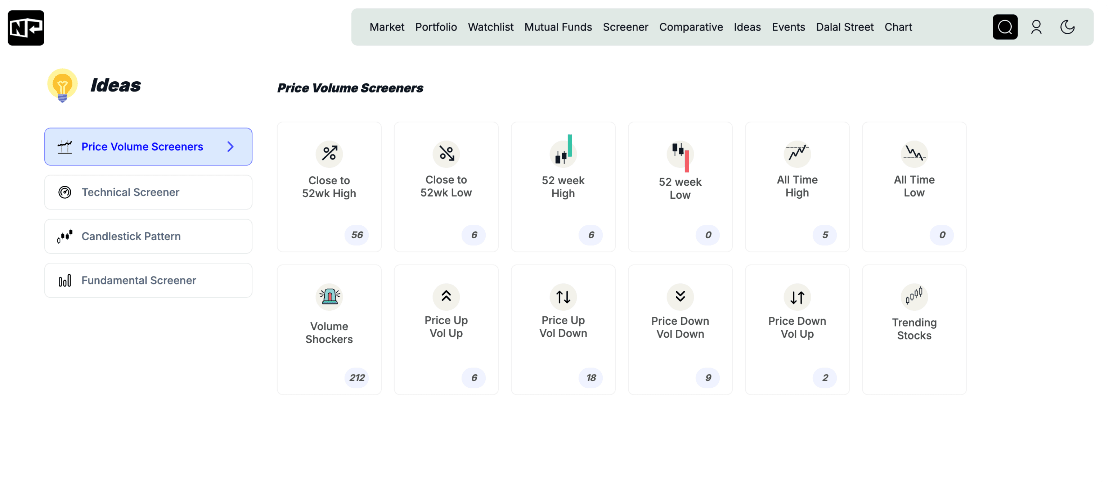Open the 52 week Low screener card

pyautogui.click(x=680, y=187)
